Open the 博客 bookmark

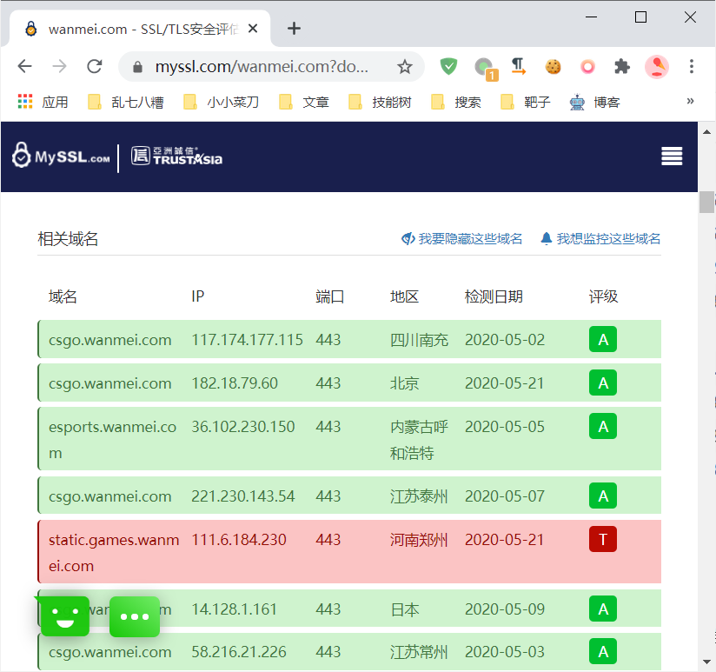(x=594, y=102)
